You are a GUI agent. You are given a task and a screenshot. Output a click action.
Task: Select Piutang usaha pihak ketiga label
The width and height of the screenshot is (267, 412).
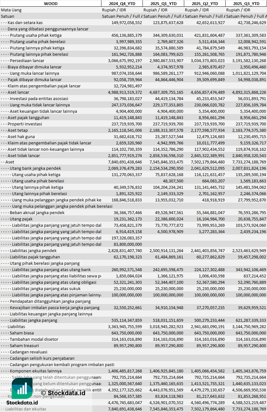(36, 35)
